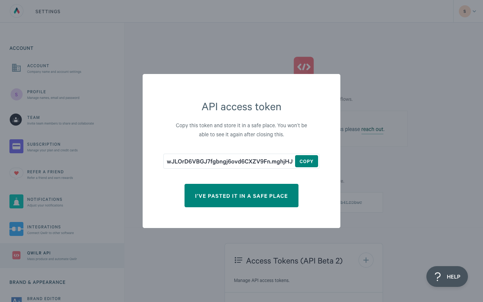Click the Notifications bell icon
This screenshot has width=483, height=302.
[16, 201]
